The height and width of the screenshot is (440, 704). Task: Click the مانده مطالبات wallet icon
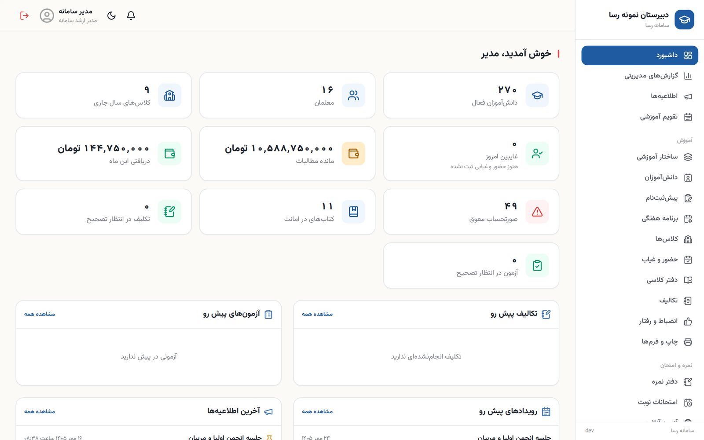353,154
